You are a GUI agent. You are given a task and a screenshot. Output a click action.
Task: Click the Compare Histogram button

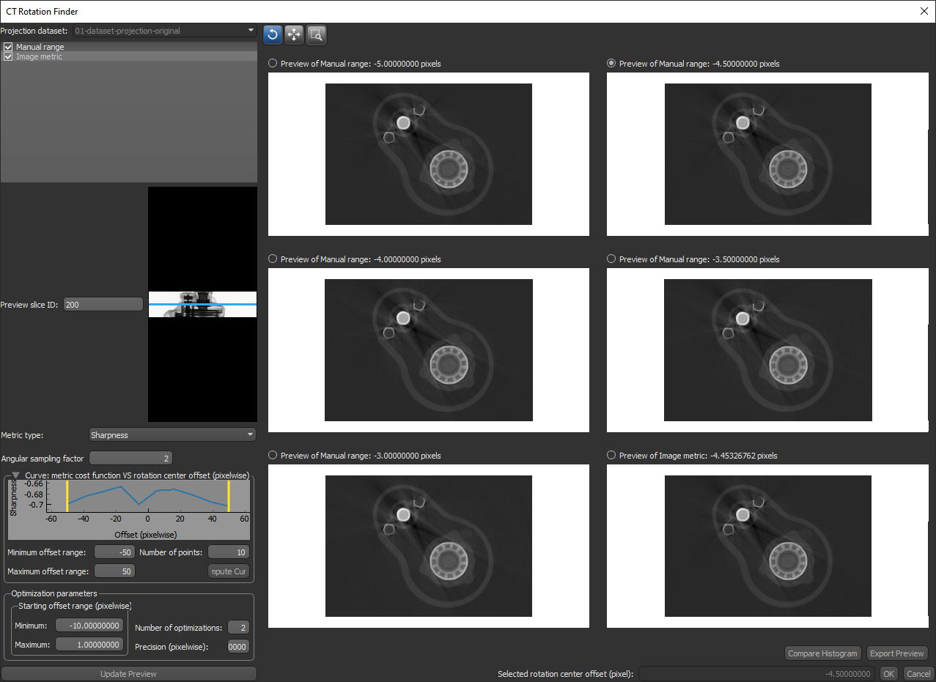822,653
